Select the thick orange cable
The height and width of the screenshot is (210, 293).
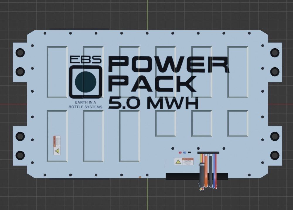pyautogui.click(x=206, y=171)
